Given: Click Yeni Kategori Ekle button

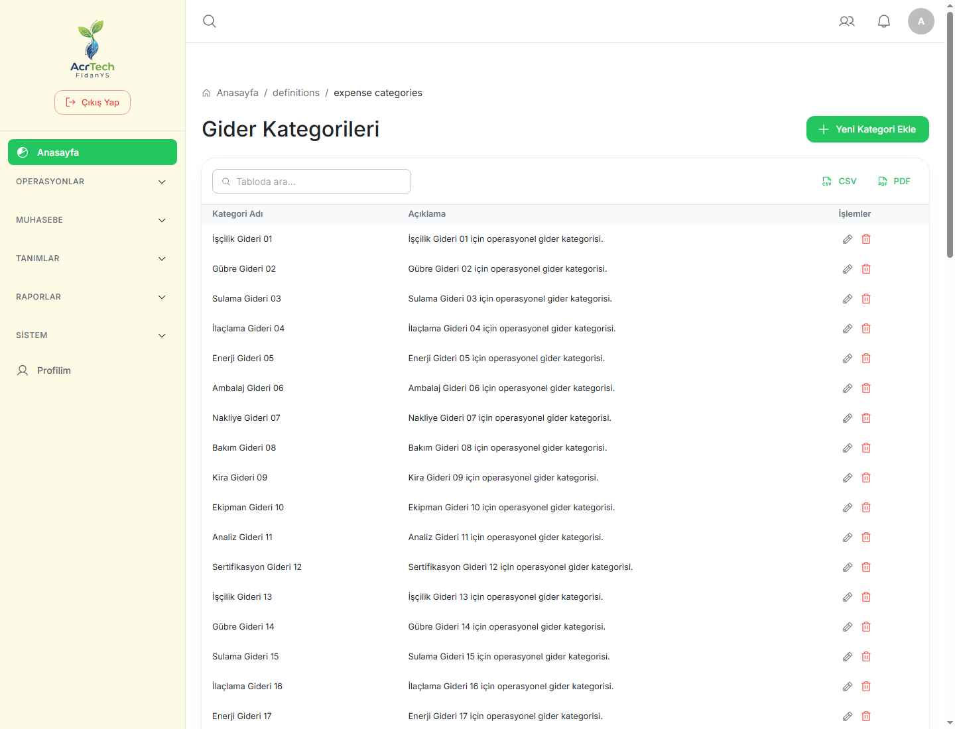Looking at the screenshot, I should [867, 129].
